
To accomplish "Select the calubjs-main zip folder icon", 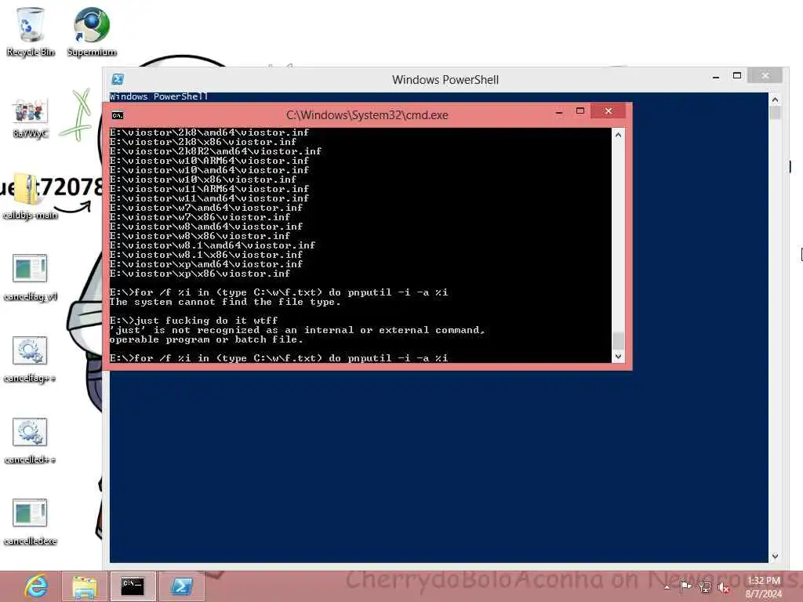I will 31,197.
